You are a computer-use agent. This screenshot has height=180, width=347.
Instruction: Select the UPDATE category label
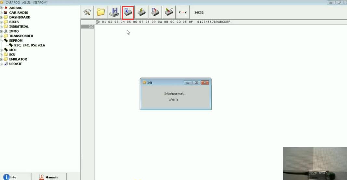pyautogui.click(x=16, y=64)
